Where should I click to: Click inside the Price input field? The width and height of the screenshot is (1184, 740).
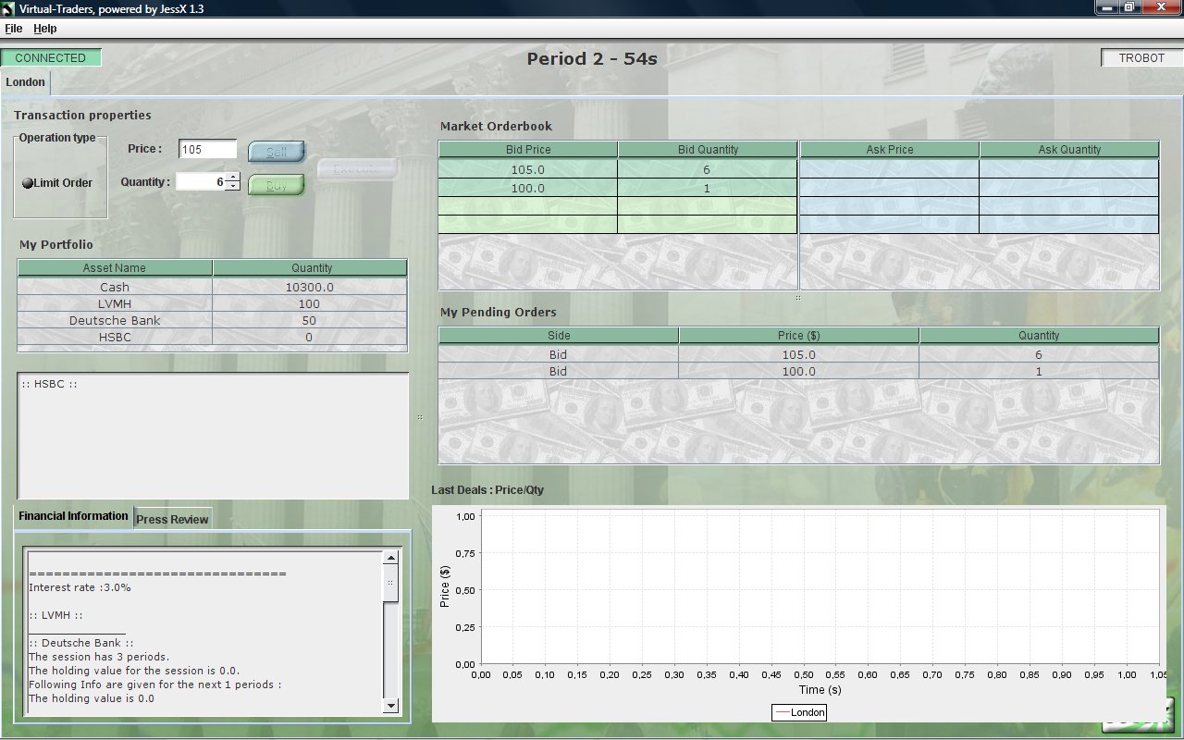[x=205, y=148]
